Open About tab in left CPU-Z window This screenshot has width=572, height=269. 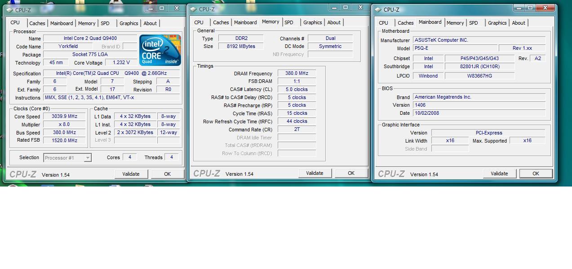click(150, 23)
